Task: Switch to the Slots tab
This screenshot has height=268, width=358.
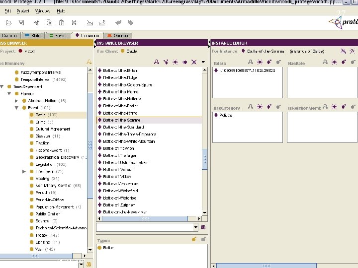Action: 32,36
